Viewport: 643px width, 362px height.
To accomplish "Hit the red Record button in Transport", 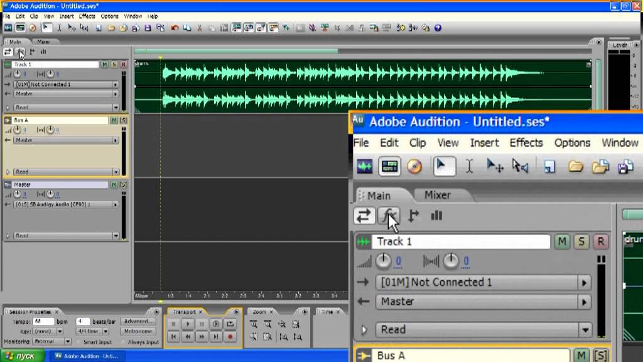I will (x=230, y=337).
